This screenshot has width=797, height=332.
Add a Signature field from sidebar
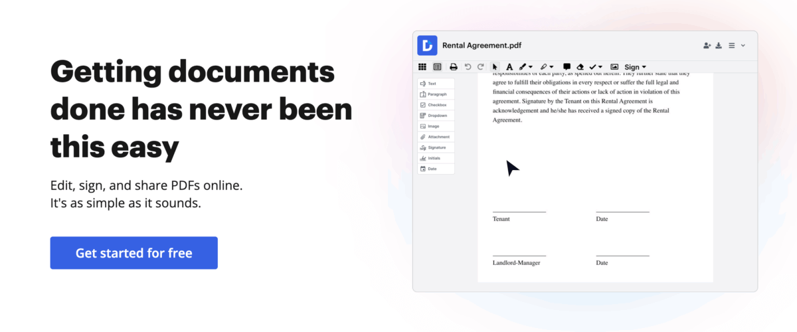click(436, 147)
